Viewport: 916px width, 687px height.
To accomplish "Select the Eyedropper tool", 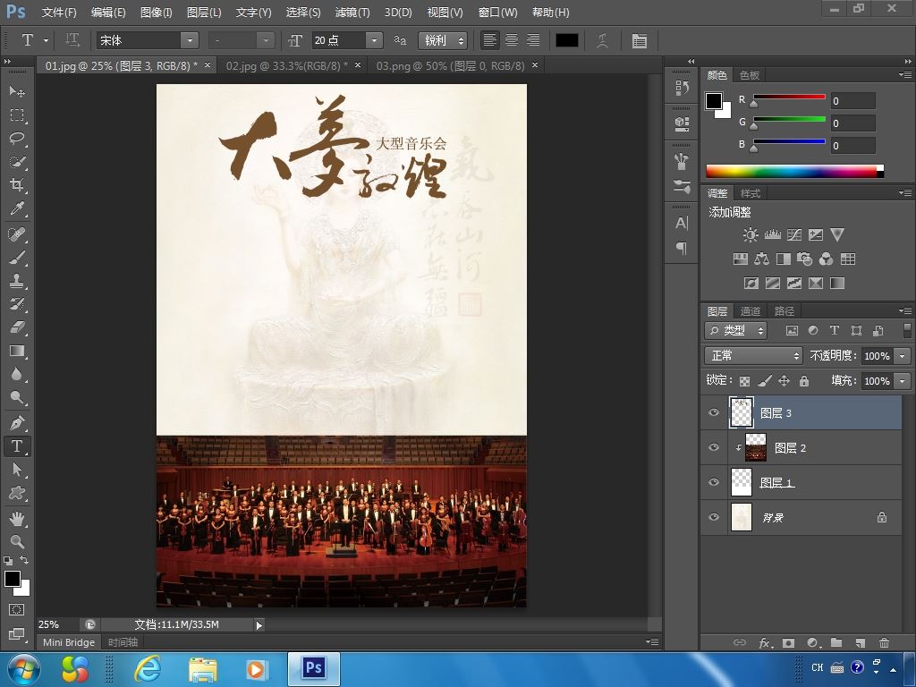I will coord(17,208).
